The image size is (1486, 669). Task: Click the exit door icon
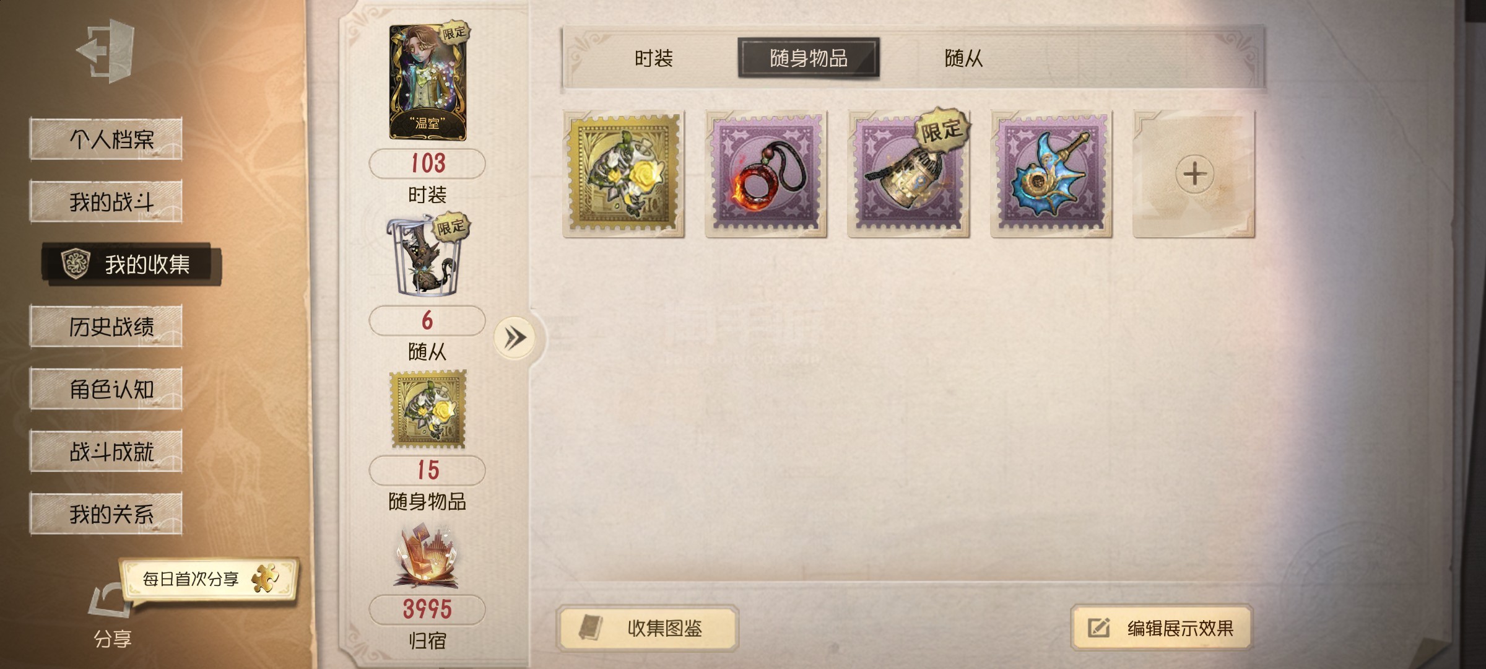coord(106,51)
